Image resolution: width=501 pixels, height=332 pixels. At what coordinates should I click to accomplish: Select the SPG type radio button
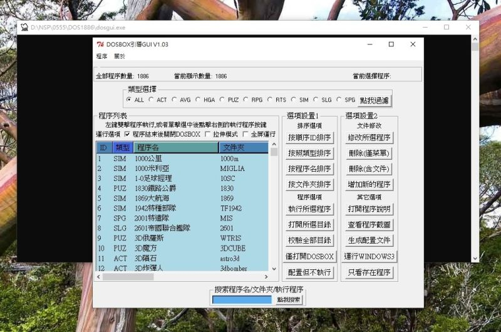tap(339, 100)
